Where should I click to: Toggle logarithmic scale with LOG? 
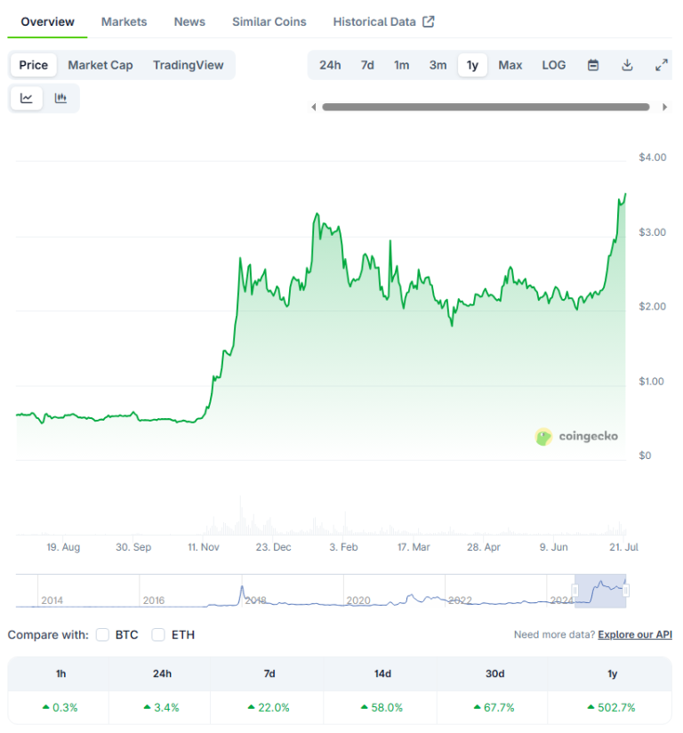[553, 64]
